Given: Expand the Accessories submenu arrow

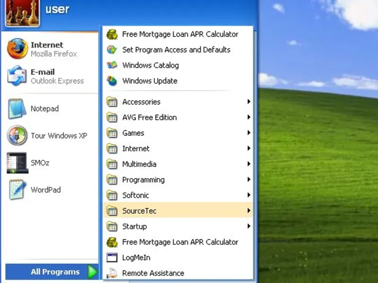Looking at the screenshot, I should [x=249, y=101].
